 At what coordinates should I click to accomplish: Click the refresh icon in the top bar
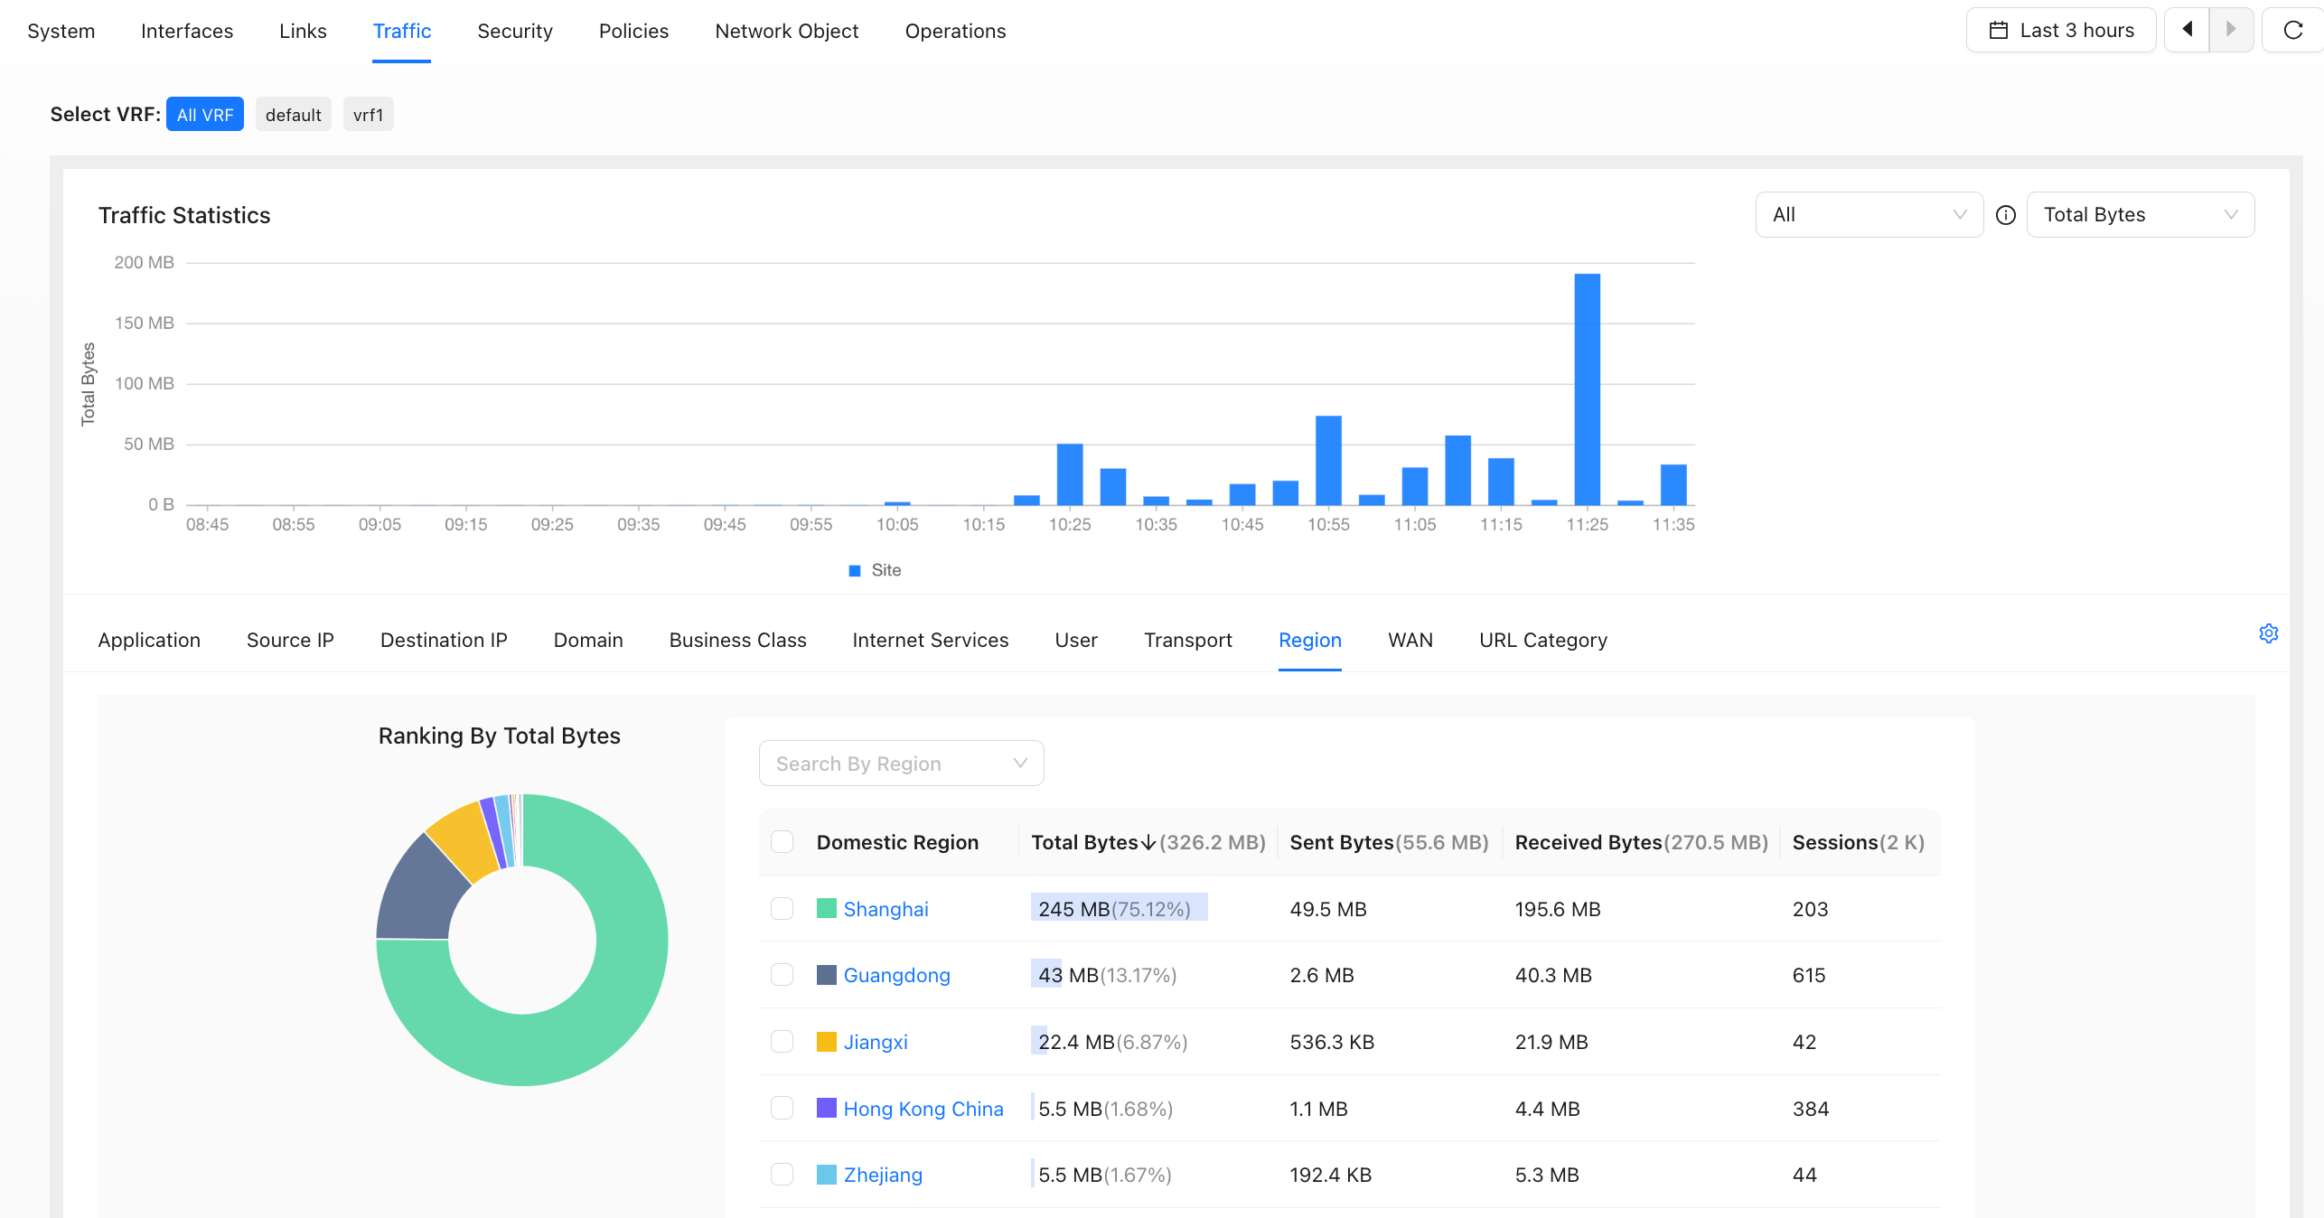coord(2292,30)
